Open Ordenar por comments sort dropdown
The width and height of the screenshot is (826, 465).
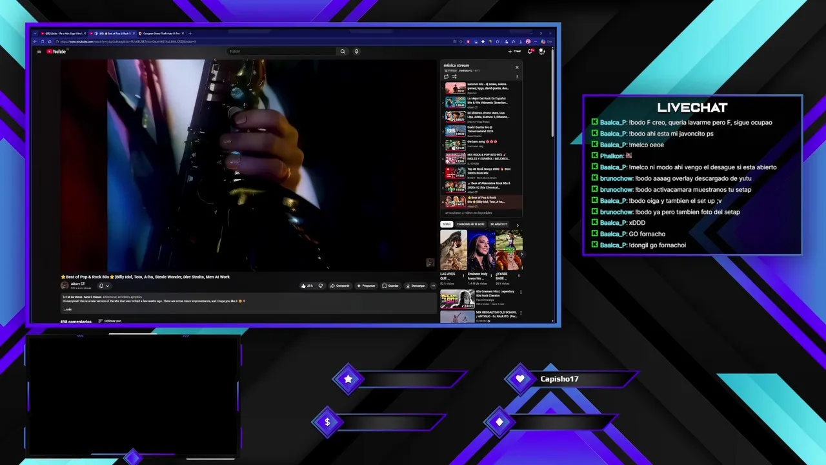pos(110,321)
